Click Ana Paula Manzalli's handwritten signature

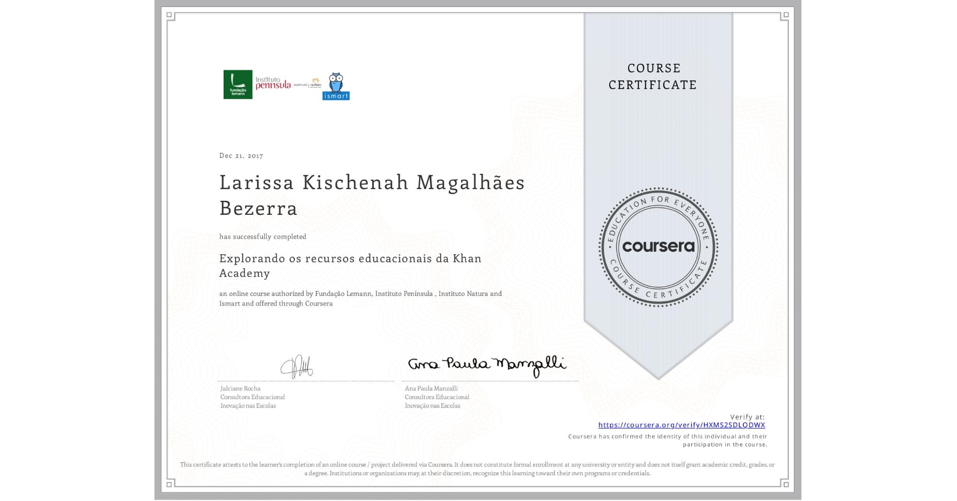pyautogui.click(x=487, y=366)
